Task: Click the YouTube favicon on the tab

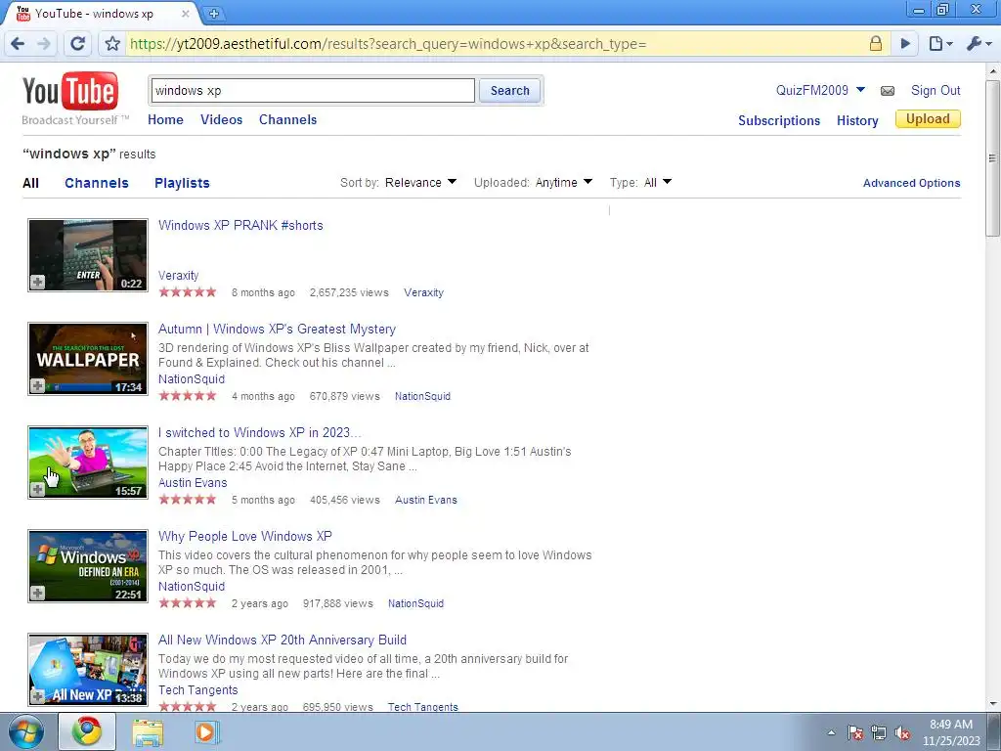Action: [x=23, y=13]
